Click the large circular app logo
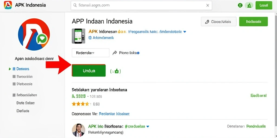277x138 pixels. pyautogui.click(x=34, y=34)
